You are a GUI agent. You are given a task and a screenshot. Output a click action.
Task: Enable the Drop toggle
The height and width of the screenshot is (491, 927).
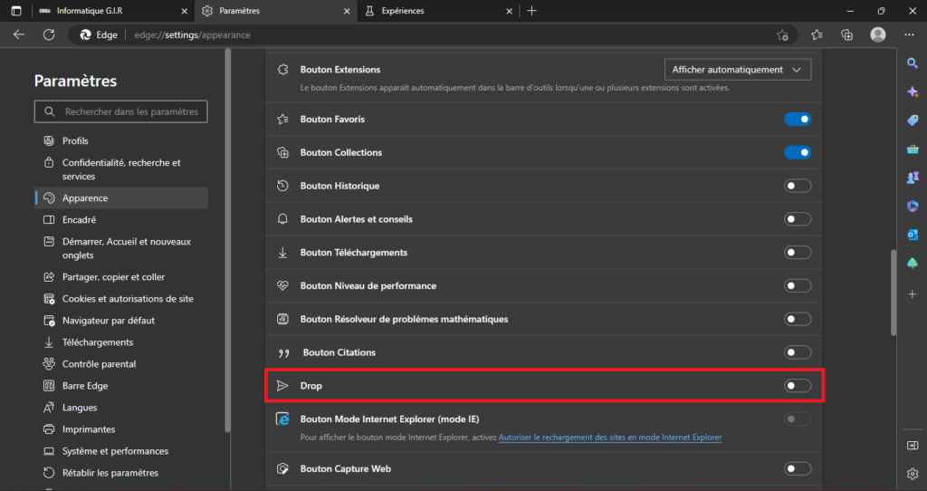[798, 386]
